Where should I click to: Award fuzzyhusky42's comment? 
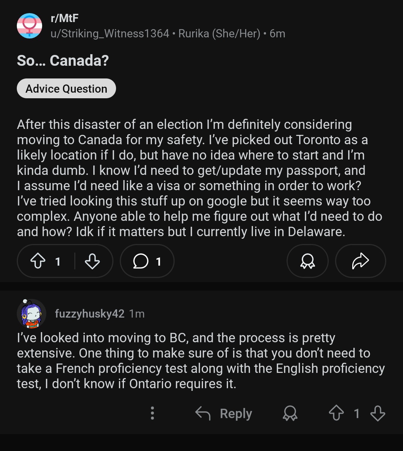[290, 414]
